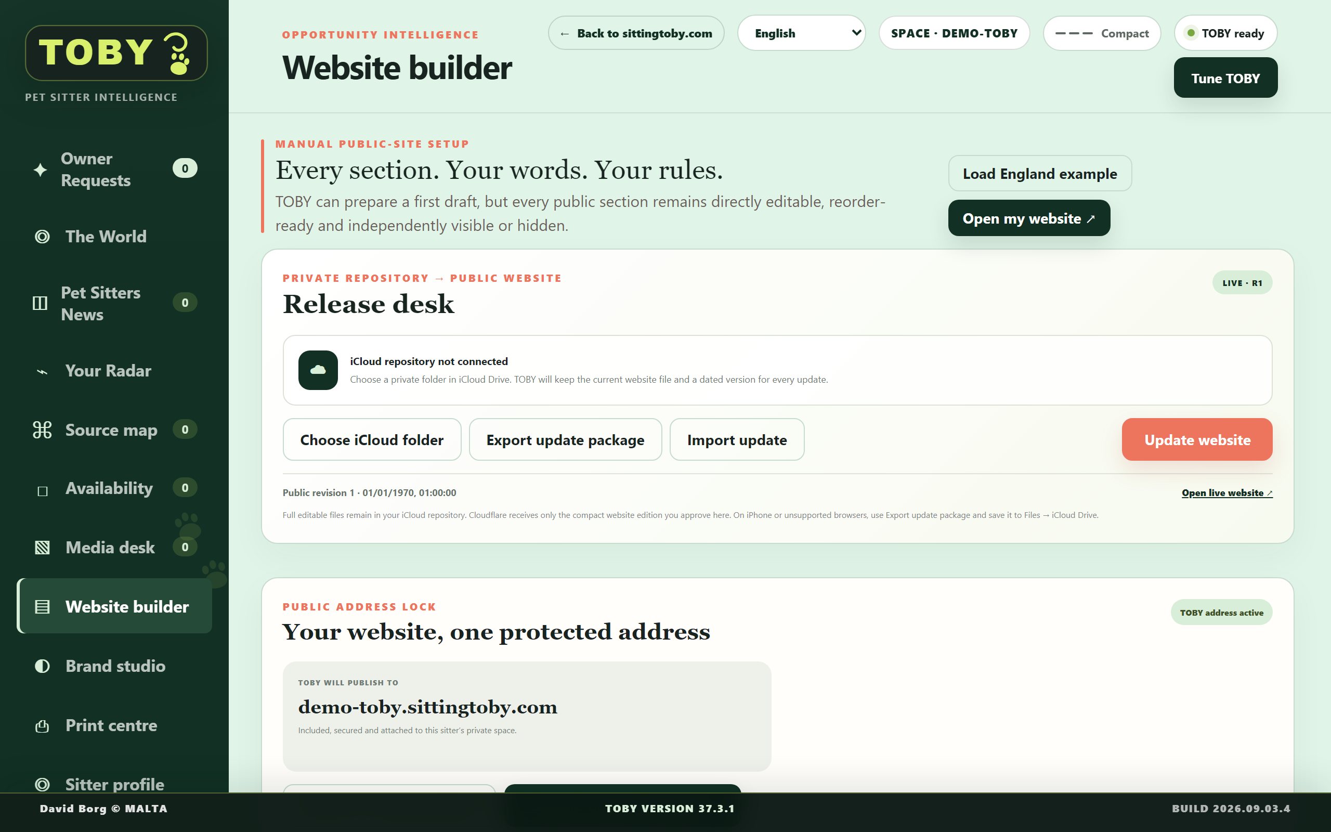Click the green TOBY ready status dot
1331x832 pixels.
click(x=1191, y=33)
